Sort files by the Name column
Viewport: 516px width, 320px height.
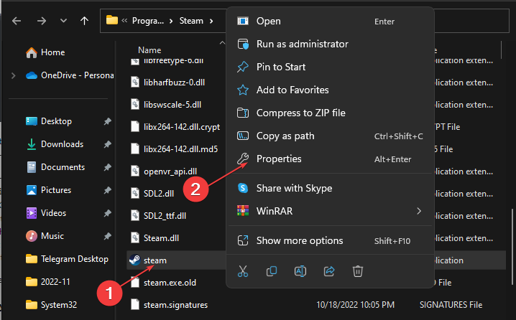(x=149, y=50)
